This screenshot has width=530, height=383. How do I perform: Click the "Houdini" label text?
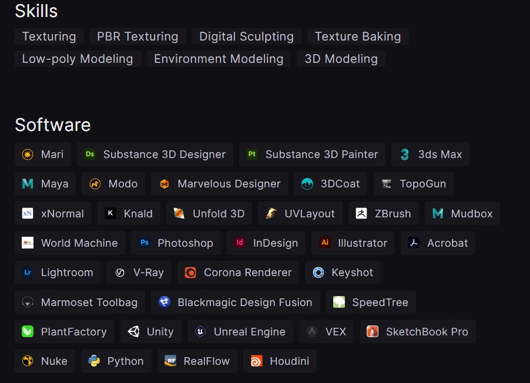pos(289,361)
